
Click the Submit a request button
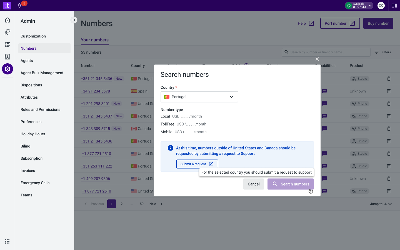(x=197, y=164)
